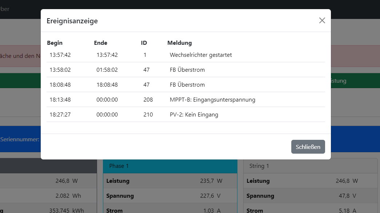Image resolution: width=380 pixels, height=213 pixels.
Task: Click the 01:58:02 end time cell
Action: pyautogui.click(x=107, y=70)
